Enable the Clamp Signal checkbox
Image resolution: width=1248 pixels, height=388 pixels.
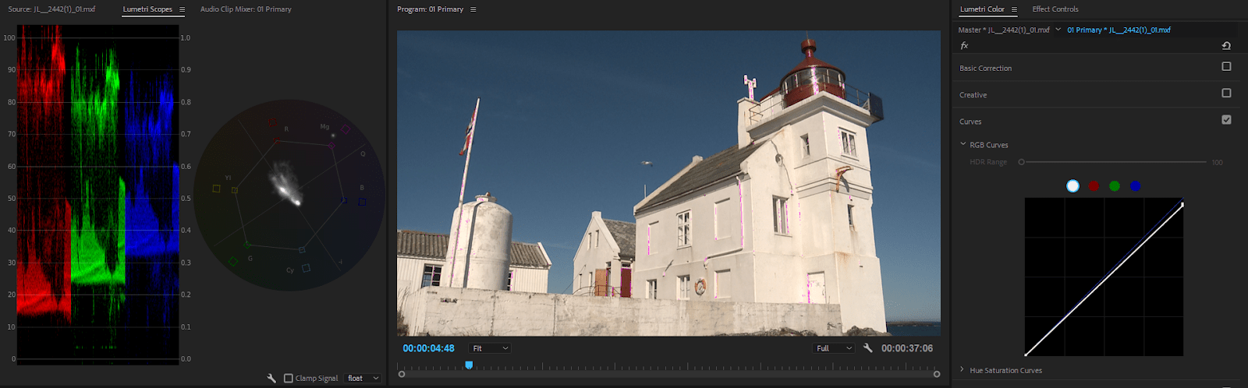[x=289, y=378]
